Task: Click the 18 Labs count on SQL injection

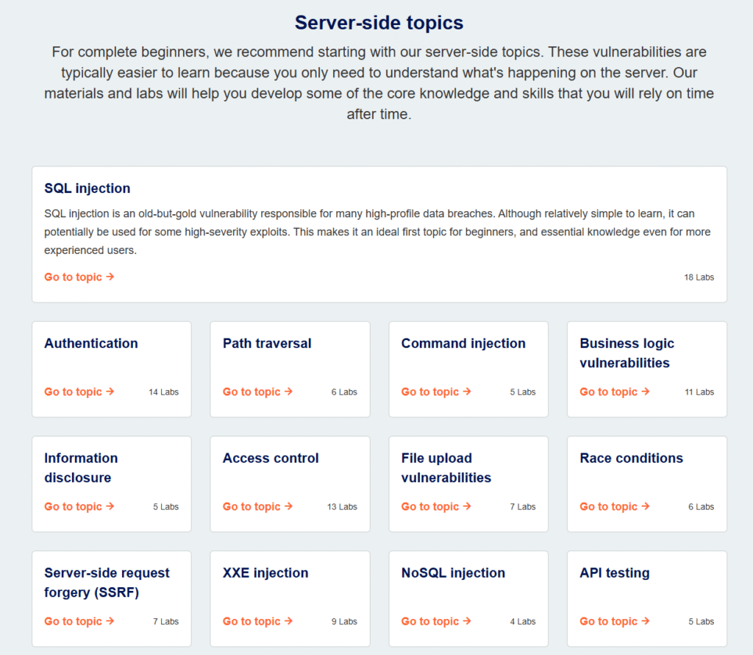Action: pos(699,277)
